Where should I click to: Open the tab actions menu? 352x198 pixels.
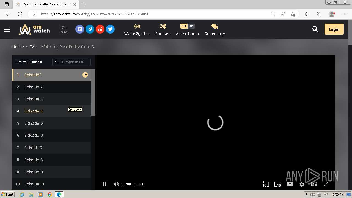(x=7, y=4)
